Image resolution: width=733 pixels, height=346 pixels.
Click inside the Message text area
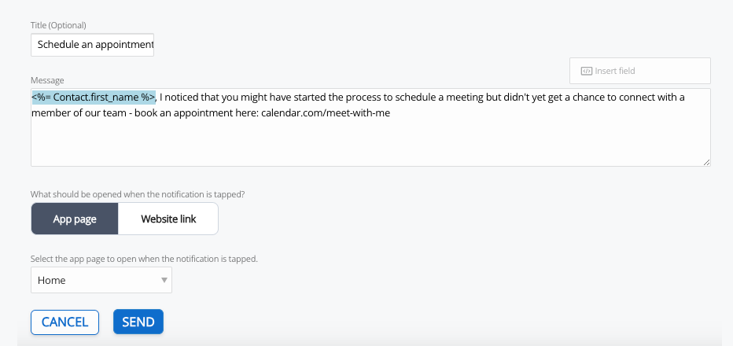click(x=370, y=142)
